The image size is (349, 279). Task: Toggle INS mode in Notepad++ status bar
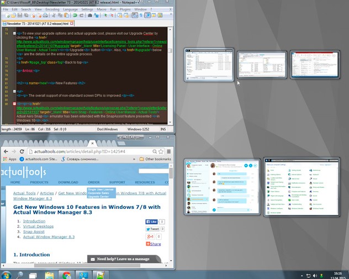pos(163,129)
